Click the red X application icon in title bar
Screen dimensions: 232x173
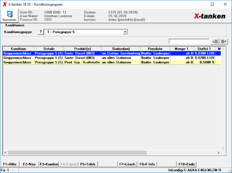[x=5, y=4]
